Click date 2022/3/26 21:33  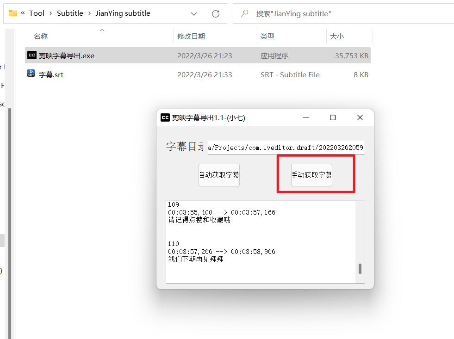point(205,75)
